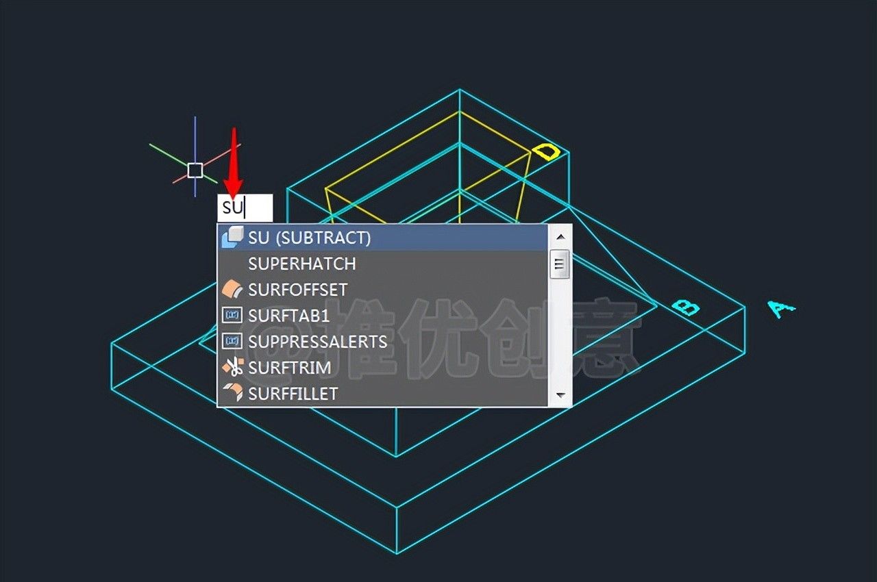
Task: Click the SURFTRIM scissors icon
Action: pos(232,367)
